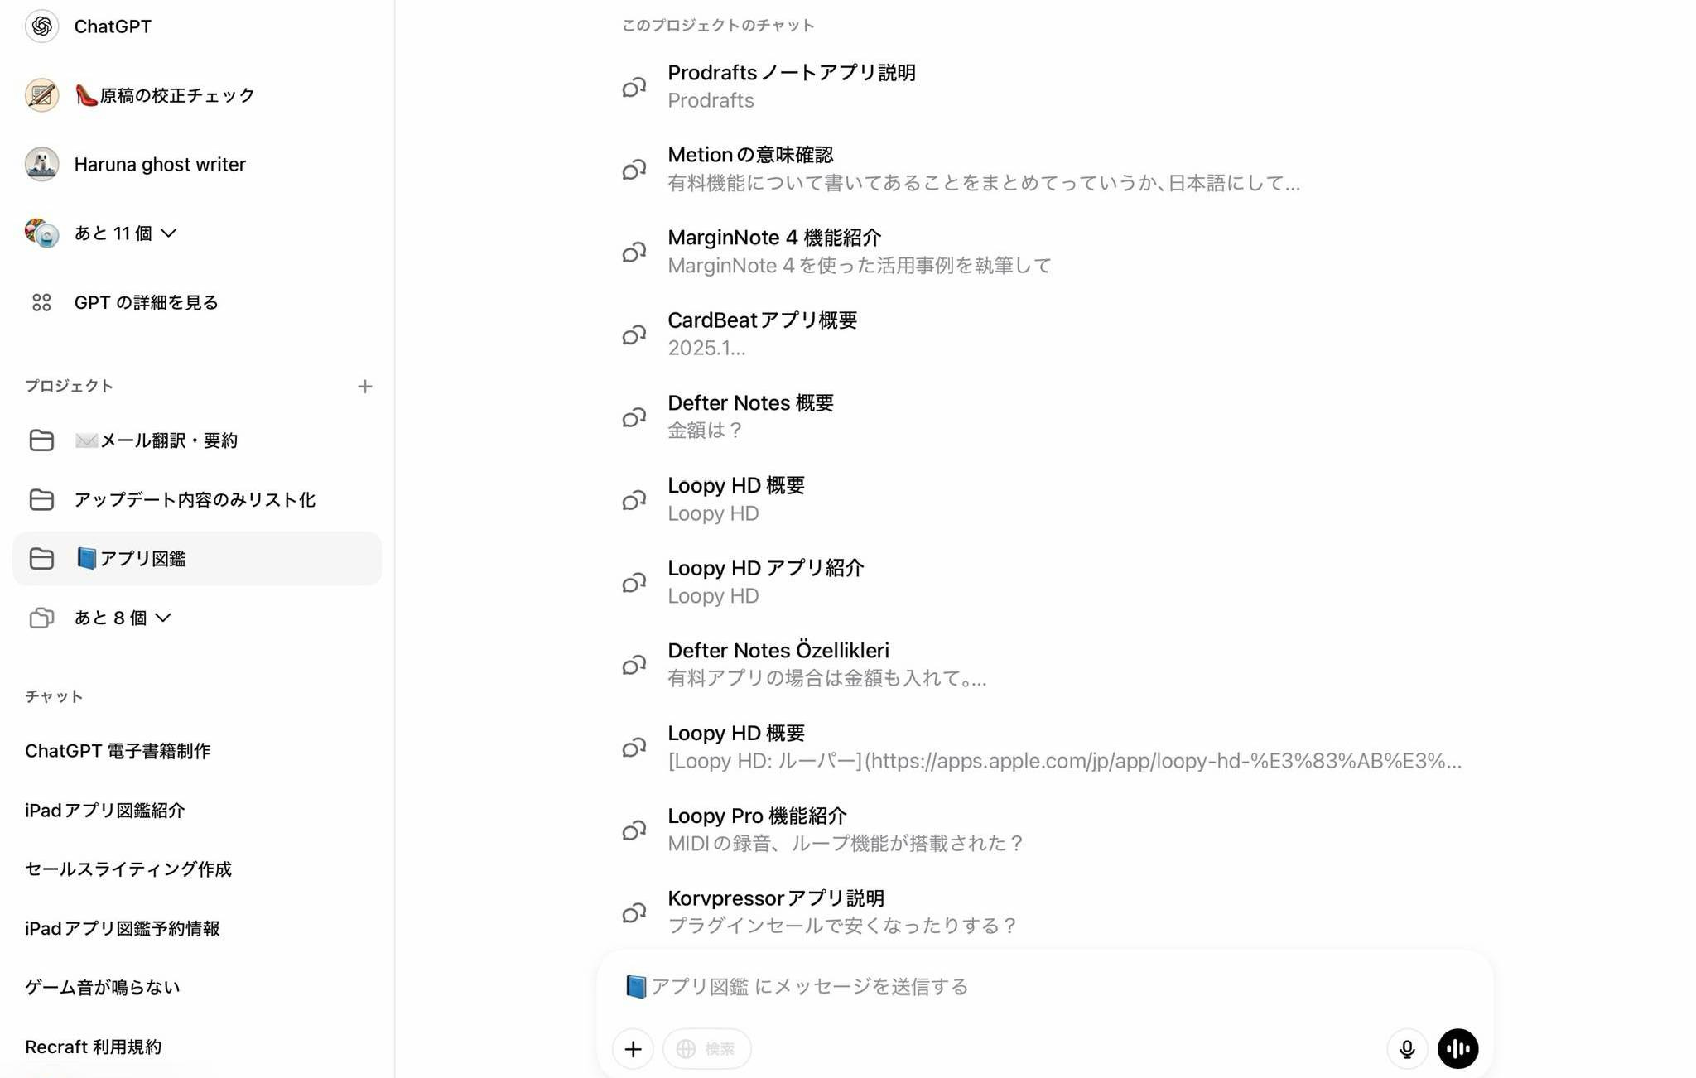Click the GPT の詳細を見る grid icon

(41, 303)
